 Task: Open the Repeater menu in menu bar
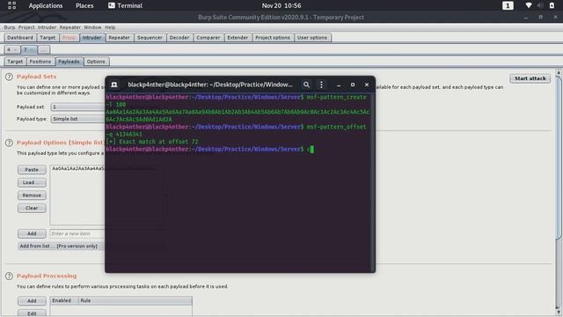70,27
